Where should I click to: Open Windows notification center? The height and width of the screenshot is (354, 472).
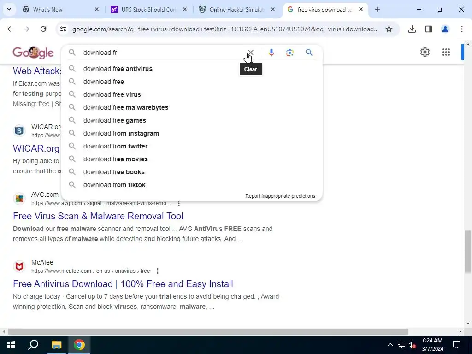point(457,345)
